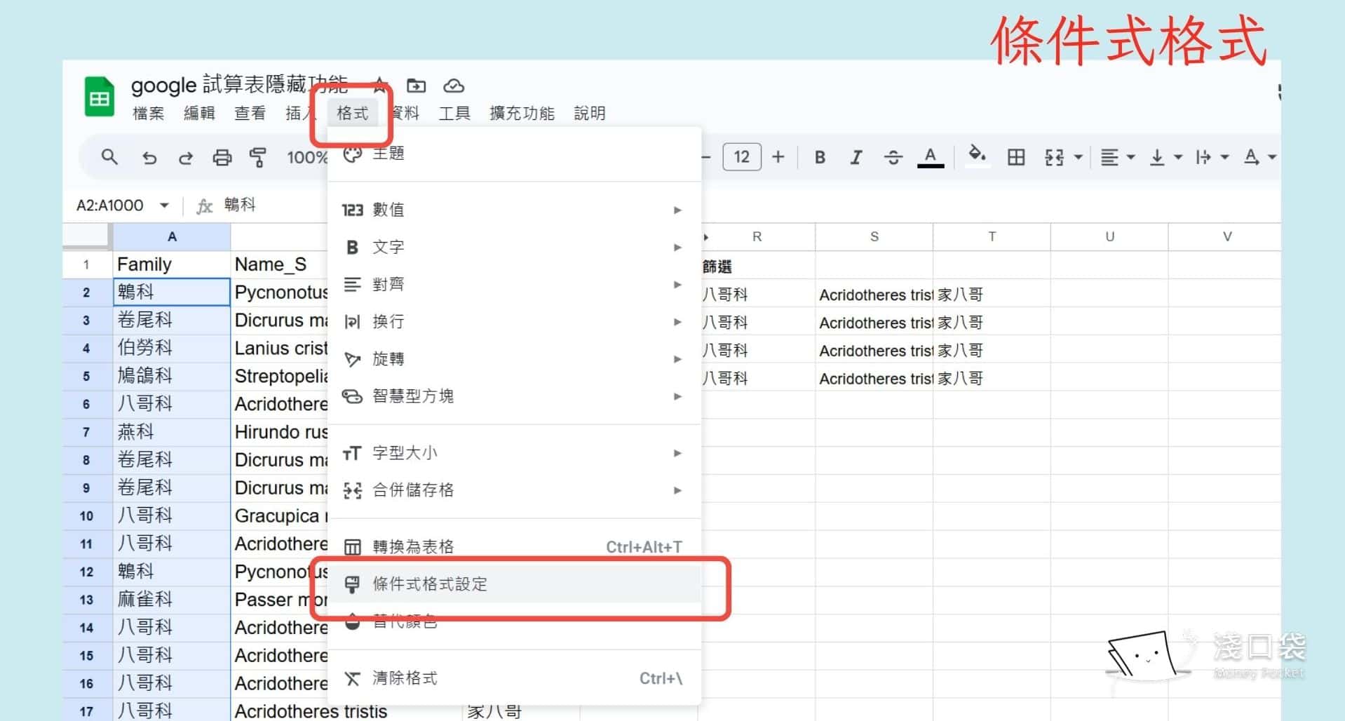Screen dimensions: 1345x721
Task: Apply italic formatting
Action: pos(856,156)
